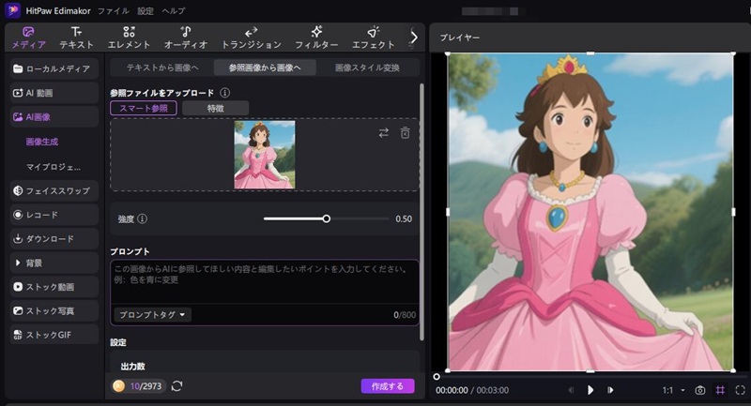
Task: Step to previous frame in player
Action: (x=571, y=390)
